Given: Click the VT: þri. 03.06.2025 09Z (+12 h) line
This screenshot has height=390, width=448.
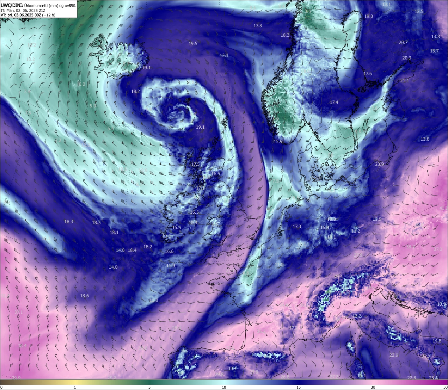Looking at the screenshot, I should pos(28,15).
